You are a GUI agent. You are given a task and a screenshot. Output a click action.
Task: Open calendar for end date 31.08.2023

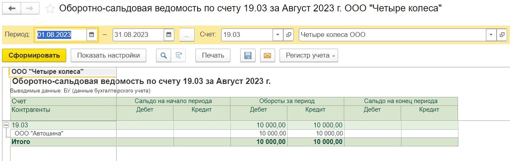pos(169,35)
